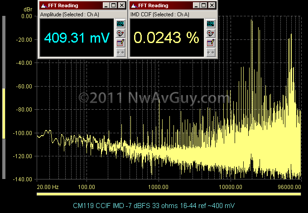
Task: Maximize the Amplitude FFT Reading window
Action: click(114, 5)
